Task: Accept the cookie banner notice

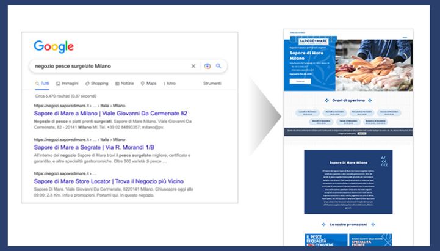Action: 362,133
